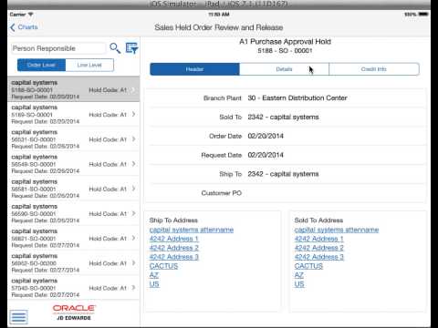Open the hamburger menu icon
Image resolution: width=438 pixels, height=328 pixels.
point(18,317)
